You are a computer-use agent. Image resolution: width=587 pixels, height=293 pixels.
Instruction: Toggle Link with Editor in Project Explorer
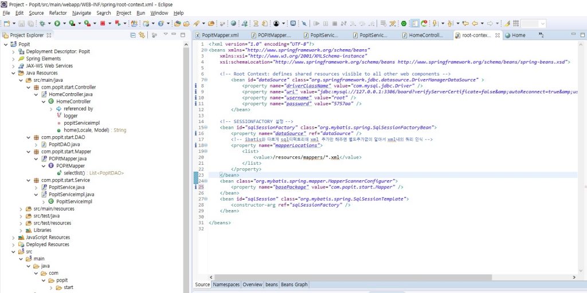pyautogui.click(x=141, y=35)
